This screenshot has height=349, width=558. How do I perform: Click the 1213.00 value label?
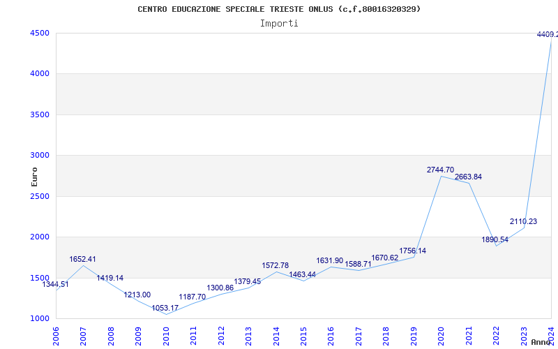pyautogui.click(x=137, y=295)
